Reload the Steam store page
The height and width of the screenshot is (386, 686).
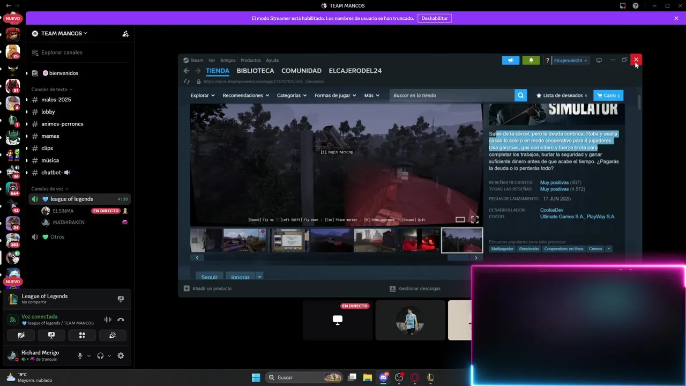pos(187,81)
